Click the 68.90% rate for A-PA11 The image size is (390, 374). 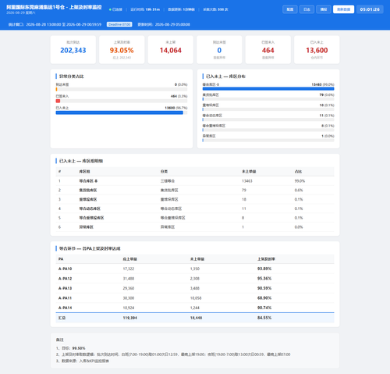pyautogui.click(x=264, y=298)
